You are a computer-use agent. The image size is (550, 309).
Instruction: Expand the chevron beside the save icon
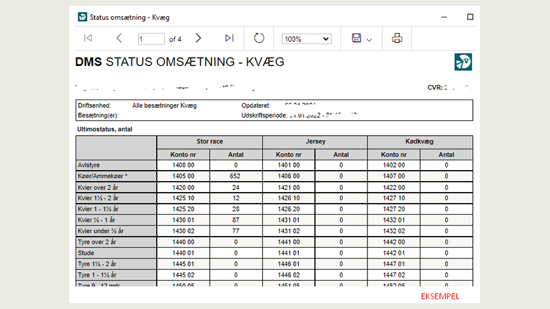click(369, 39)
